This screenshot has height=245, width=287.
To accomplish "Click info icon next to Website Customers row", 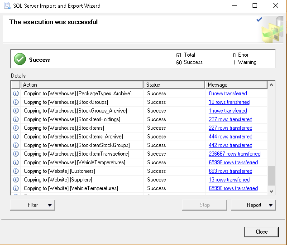I will 15,171.
